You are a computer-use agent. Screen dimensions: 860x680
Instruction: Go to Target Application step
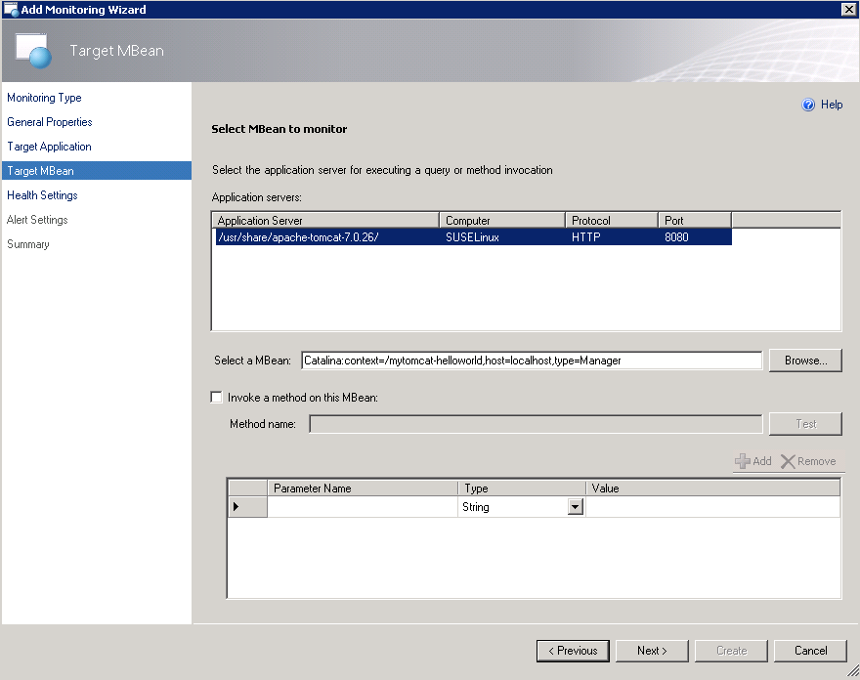click(49, 147)
